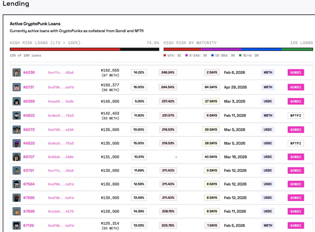
Task: Click the 84 DAYS duration badge
Action: [x=211, y=87]
